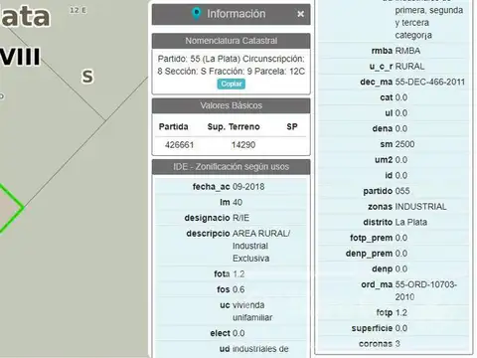Click the SP column header
The image size is (477, 358).
(x=292, y=126)
